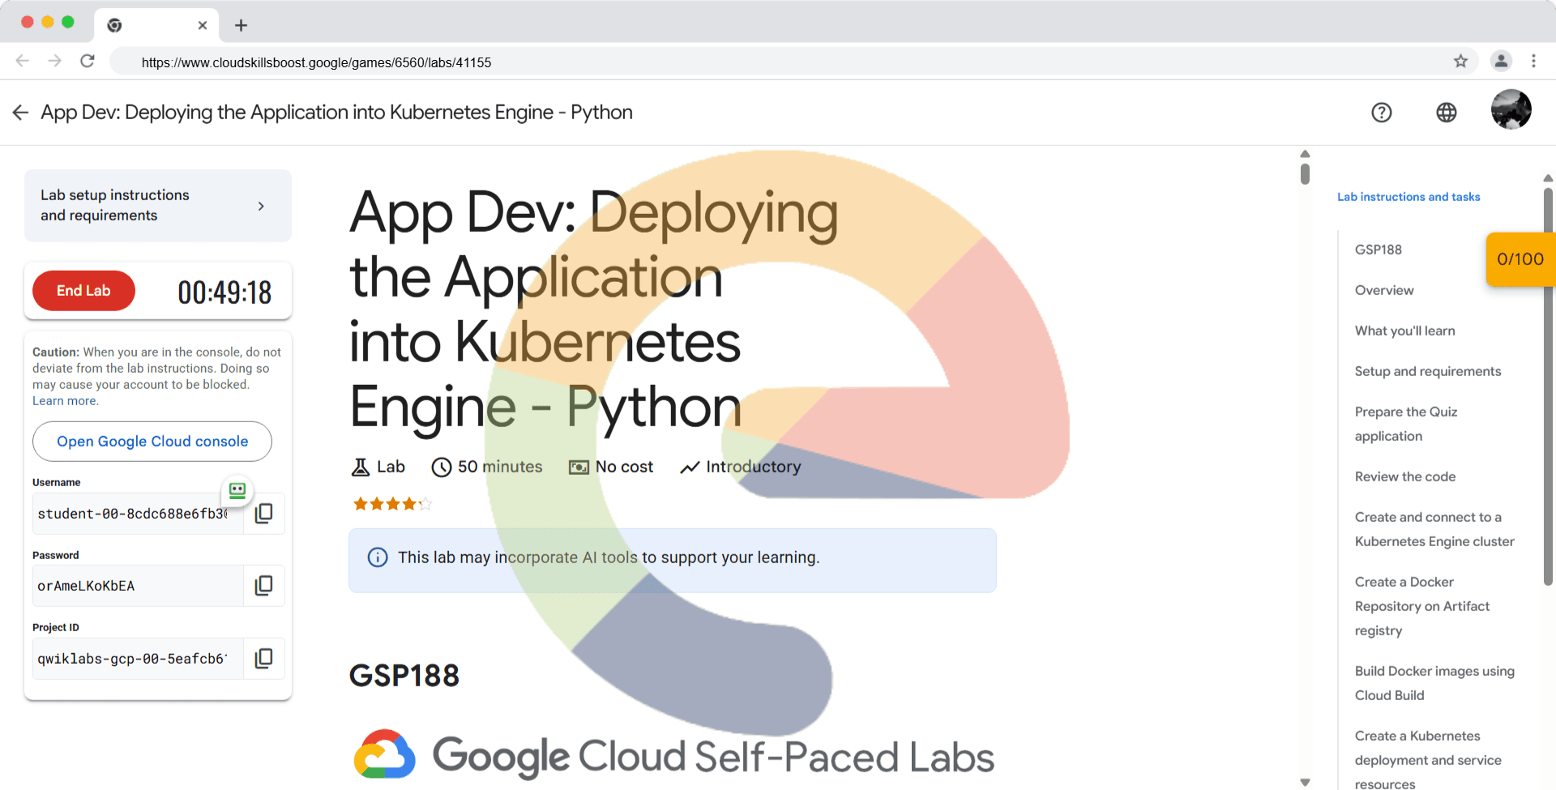Copy the Project ID to clipboard
1556x790 pixels.
(264, 659)
